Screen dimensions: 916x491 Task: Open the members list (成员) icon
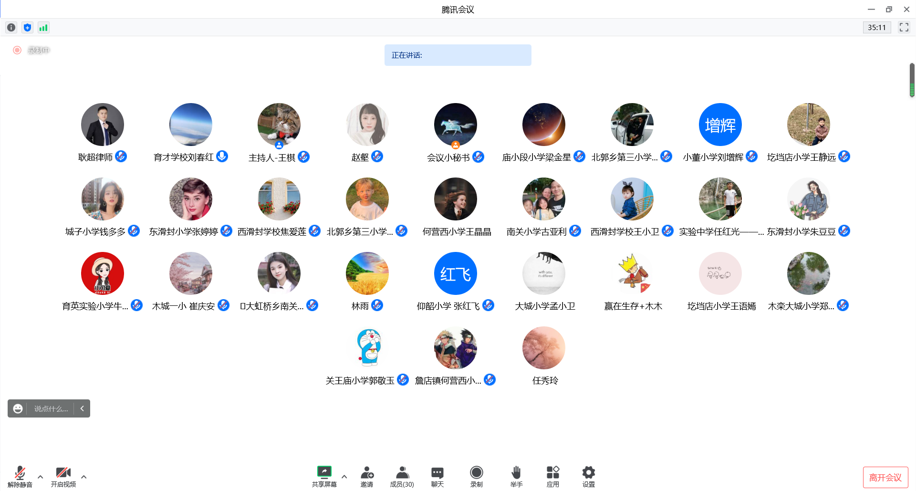402,476
